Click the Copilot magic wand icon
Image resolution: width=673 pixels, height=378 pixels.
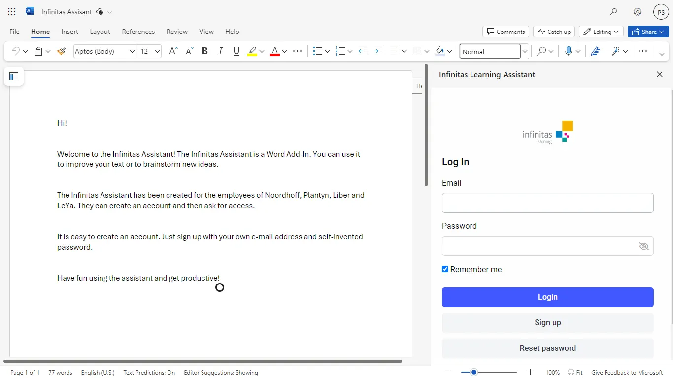coord(615,51)
